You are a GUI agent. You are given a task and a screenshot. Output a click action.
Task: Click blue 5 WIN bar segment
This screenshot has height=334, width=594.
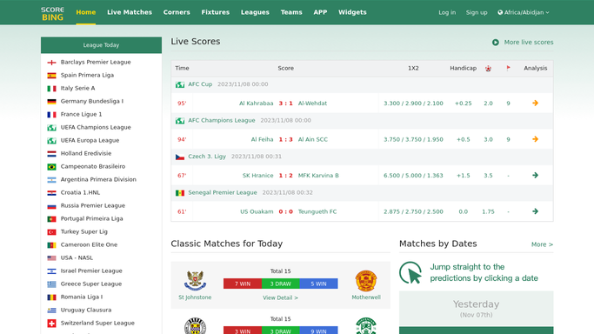coord(318,284)
